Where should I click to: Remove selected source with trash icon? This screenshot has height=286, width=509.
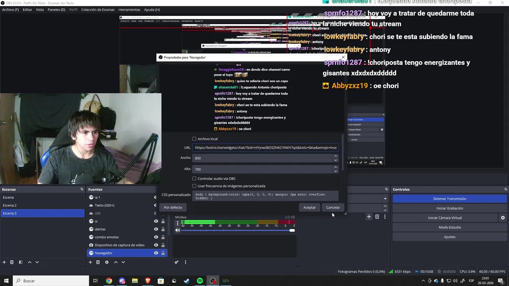coord(98,262)
